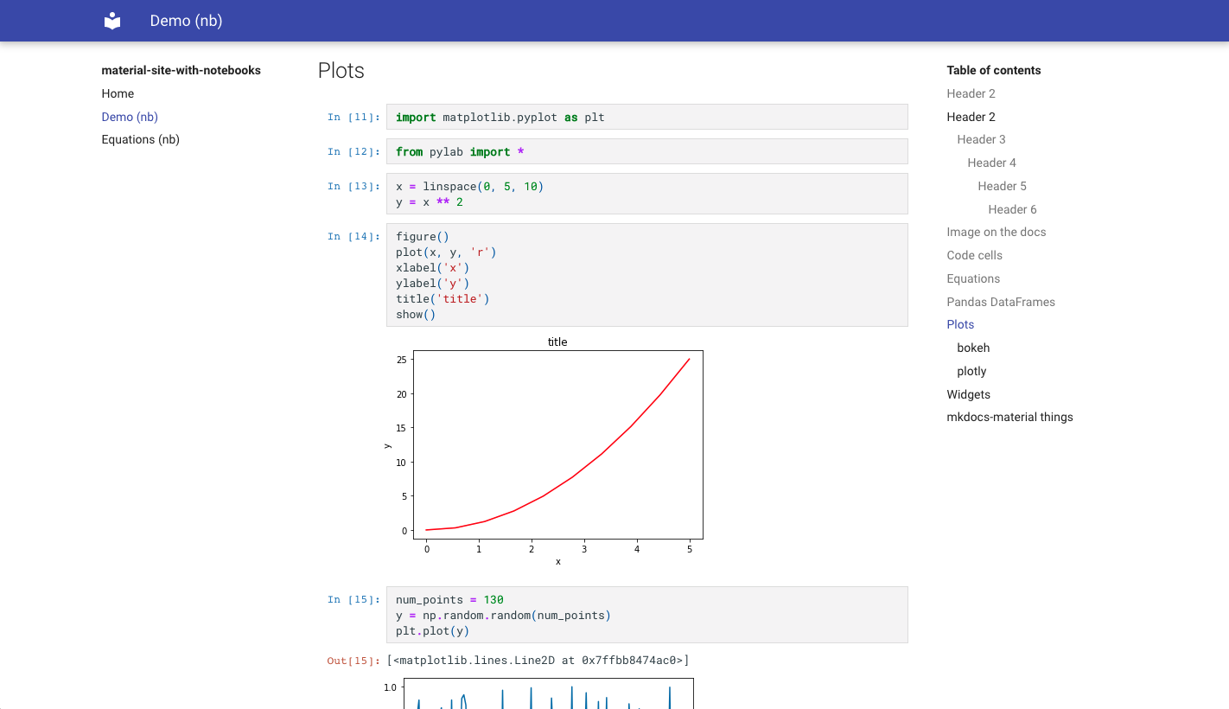Jump to 'Header 2' in the table of contents
1229x709 pixels.
click(x=971, y=93)
